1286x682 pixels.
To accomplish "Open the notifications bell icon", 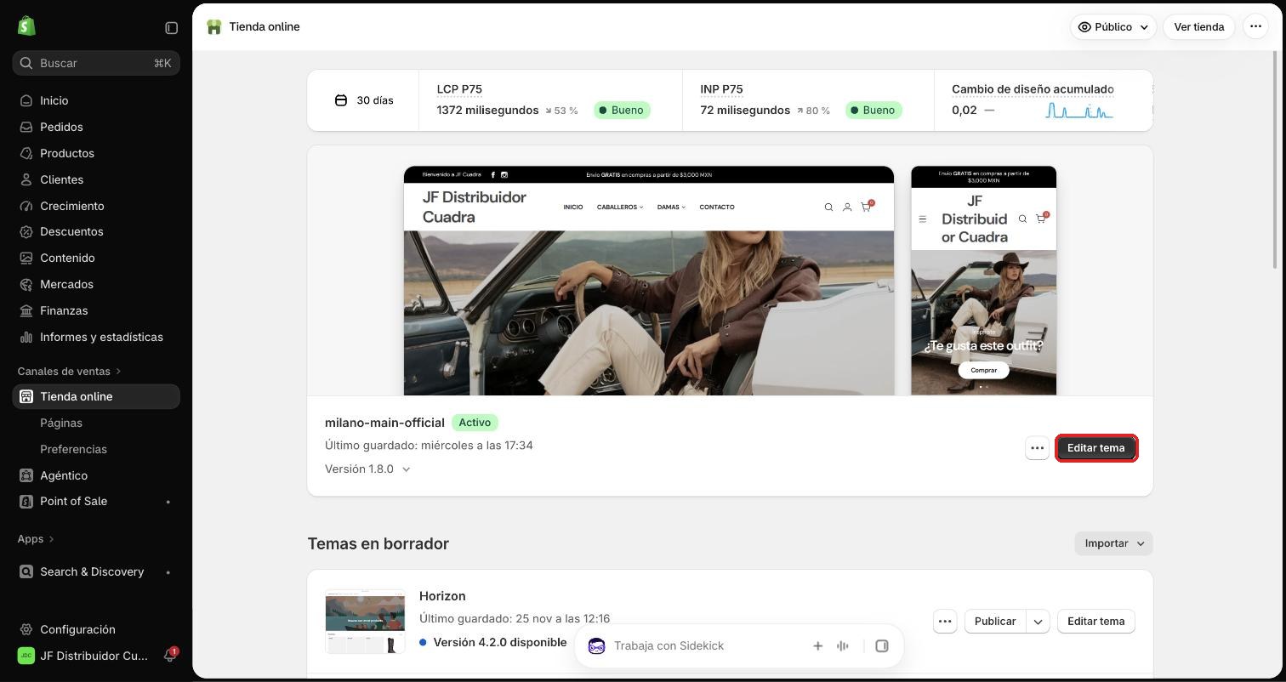I will (x=169, y=656).
